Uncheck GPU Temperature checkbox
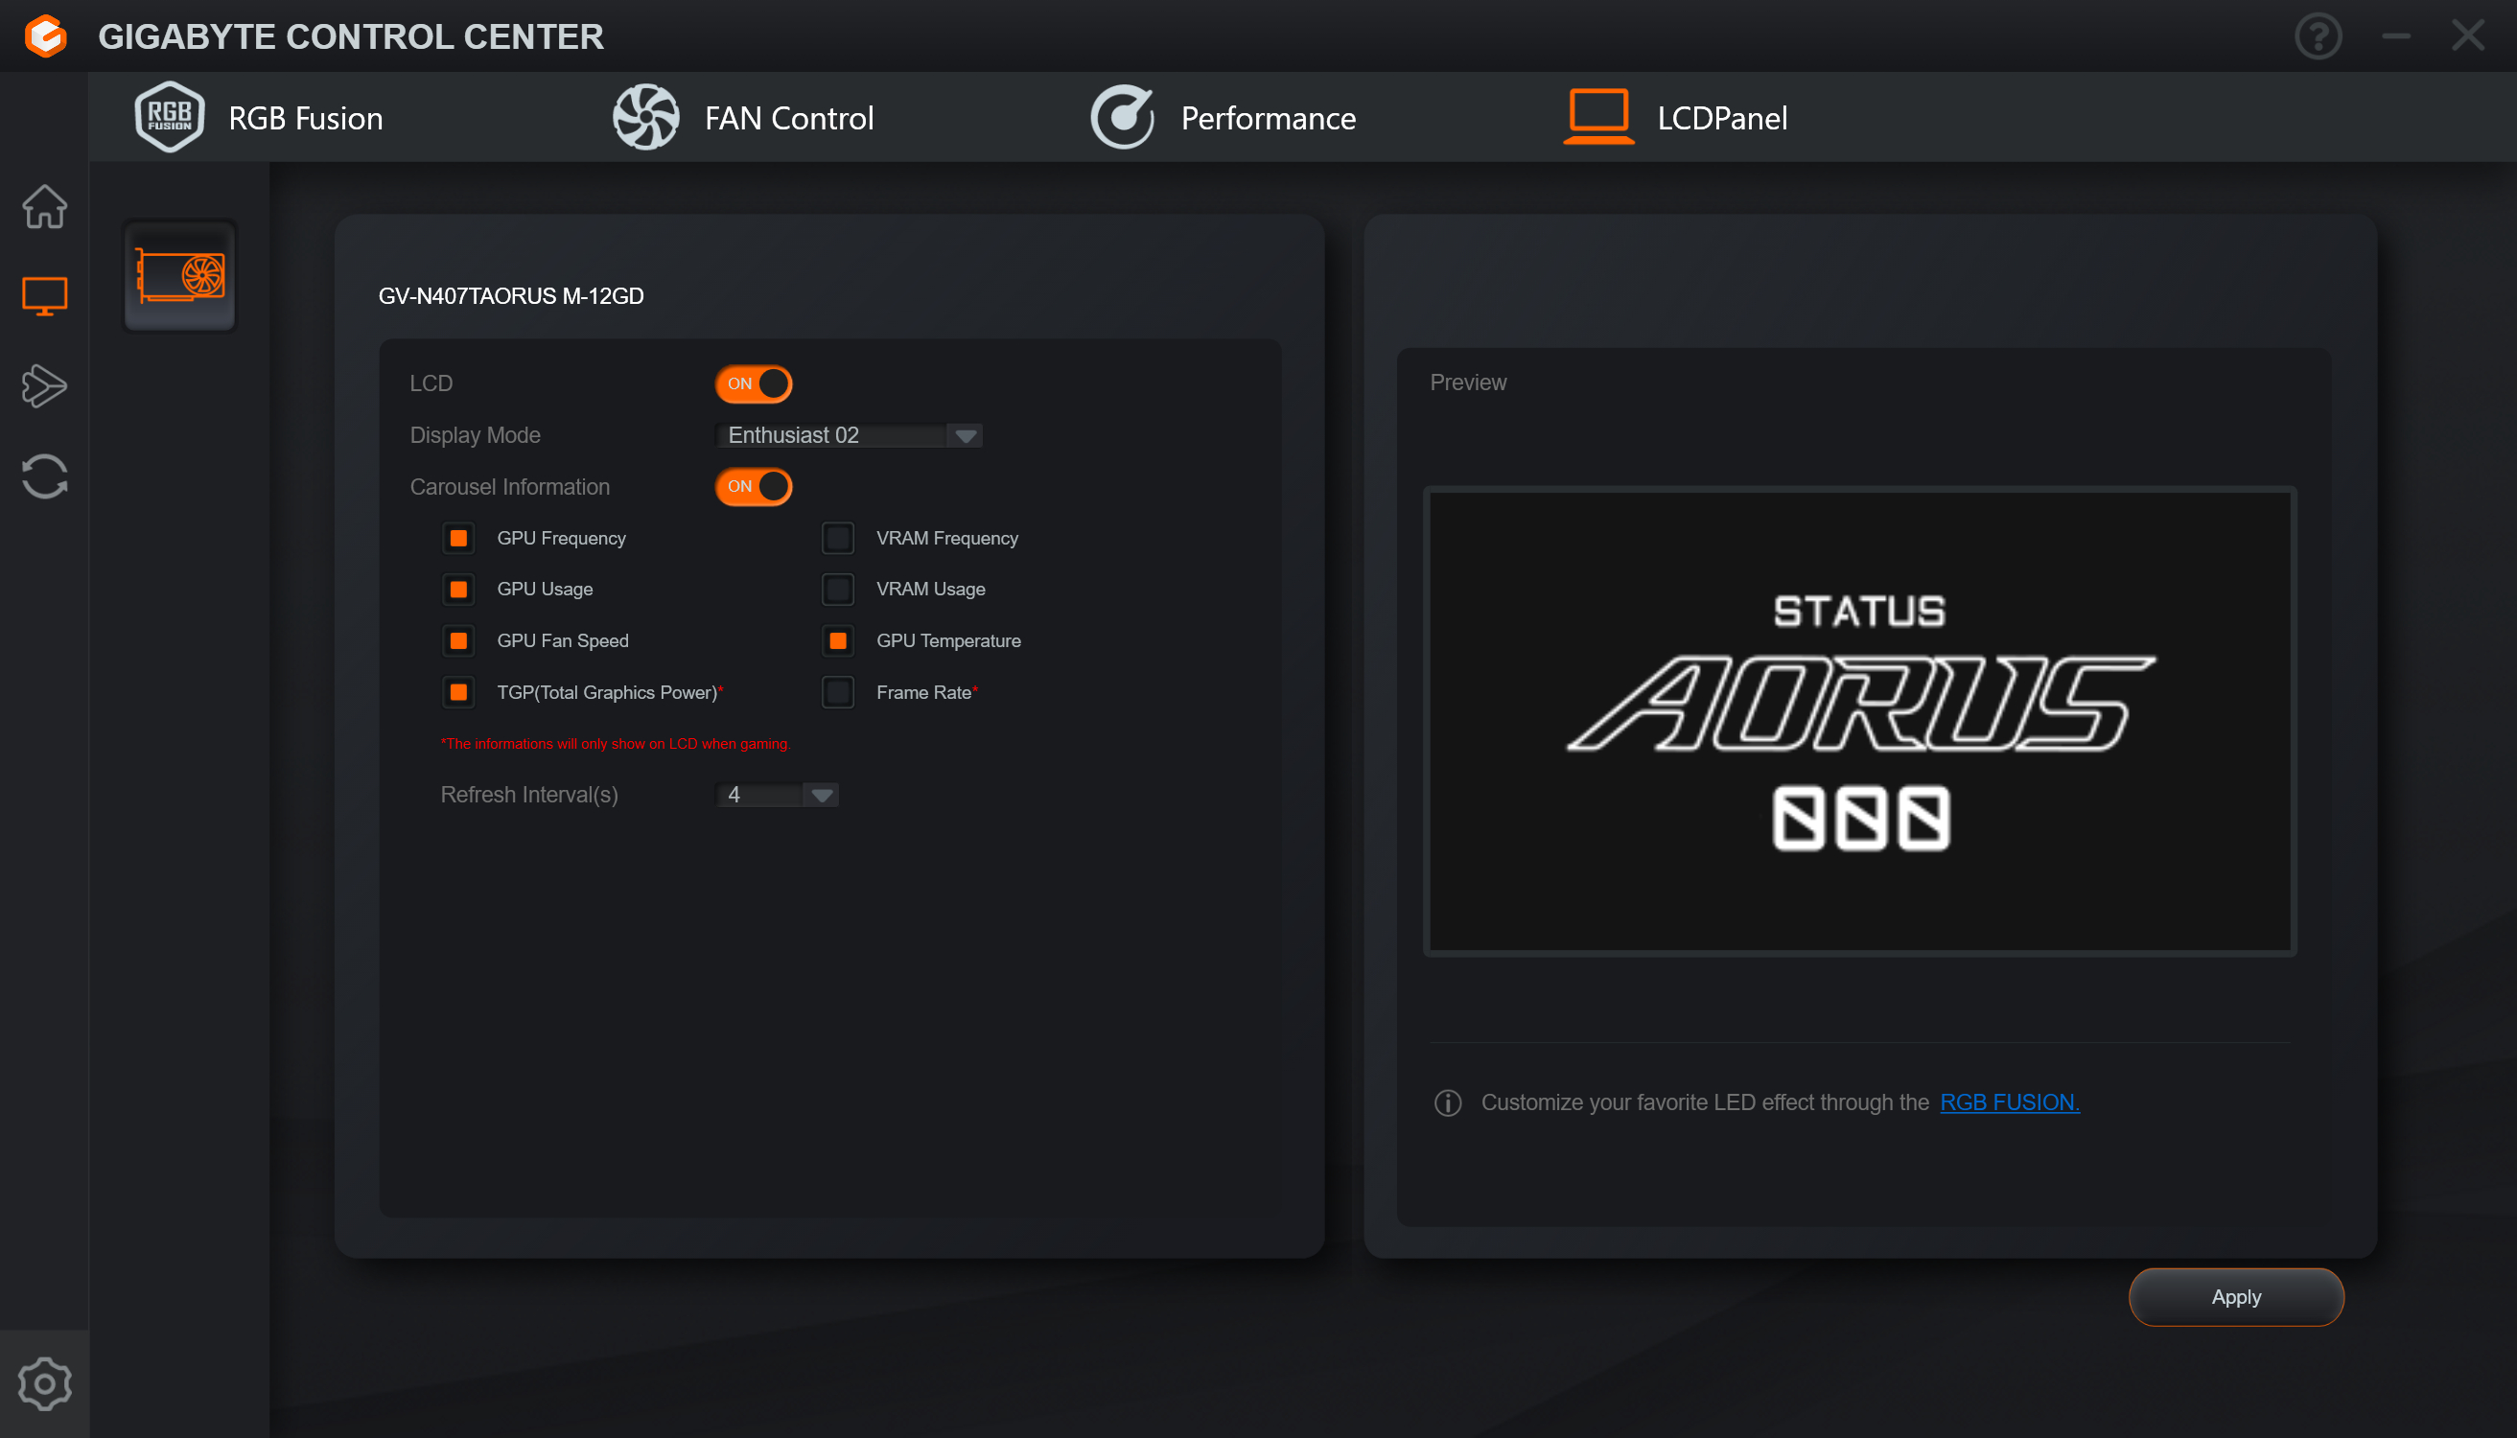This screenshot has height=1438, width=2517. [x=838, y=641]
